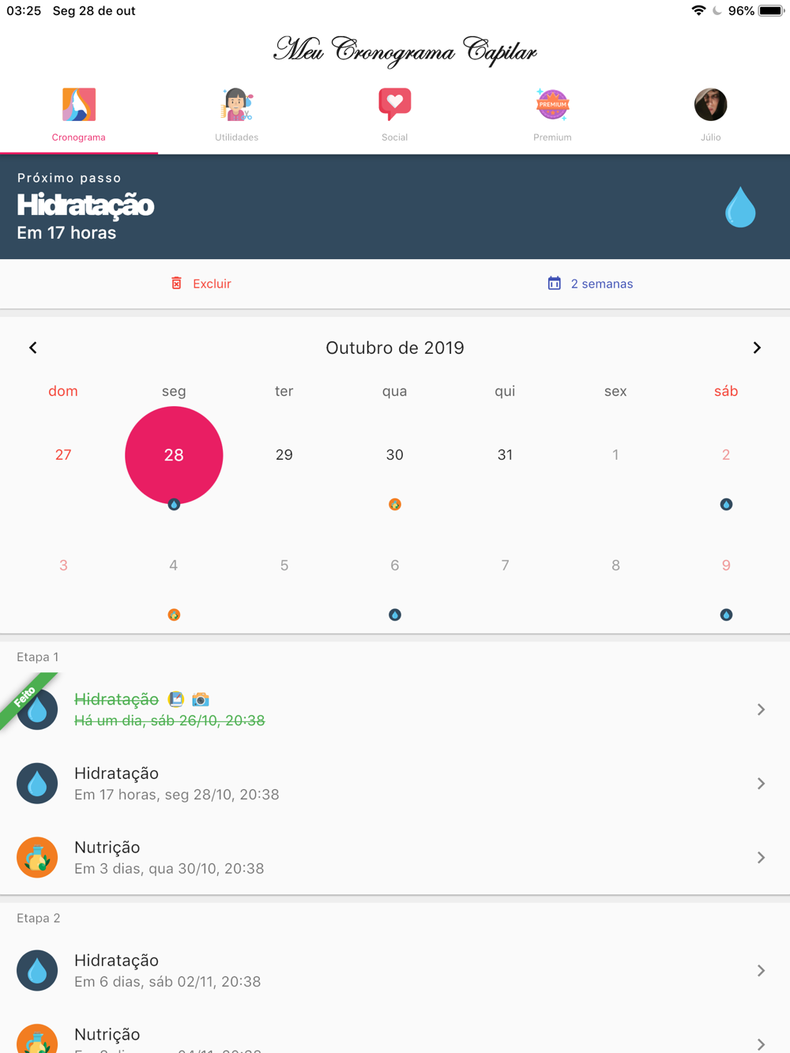Screen dimensions: 790x1053
Task: Go to the Premium tab
Action: click(x=552, y=116)
